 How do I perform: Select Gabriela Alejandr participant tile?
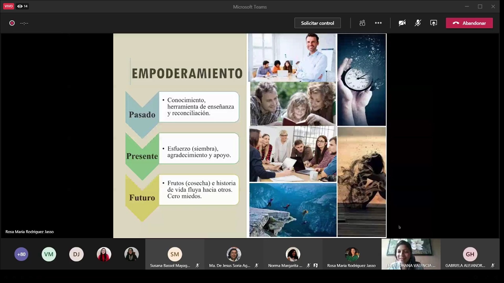click(x=470, y=254)
